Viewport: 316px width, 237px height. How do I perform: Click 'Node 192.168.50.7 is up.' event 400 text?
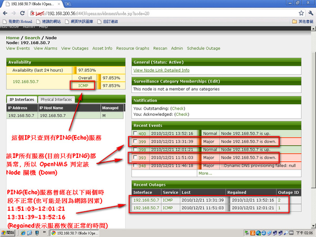point(245,133)
